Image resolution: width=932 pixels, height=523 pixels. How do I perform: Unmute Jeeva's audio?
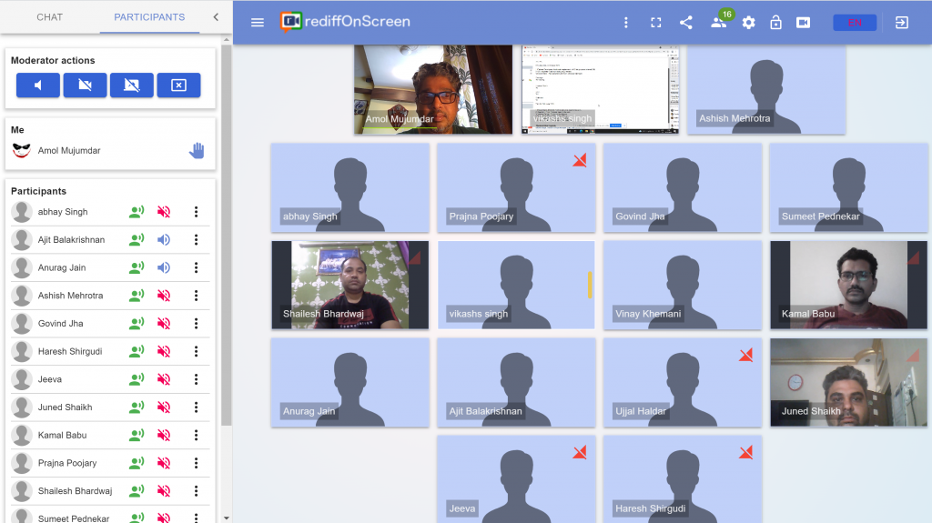pos(164,379)
